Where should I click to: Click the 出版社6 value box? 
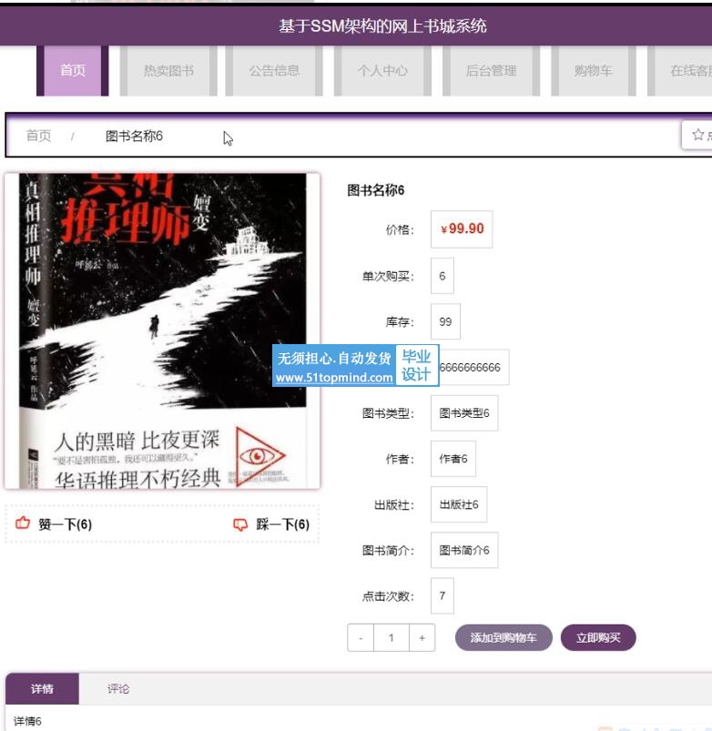(x=459, y=504)
